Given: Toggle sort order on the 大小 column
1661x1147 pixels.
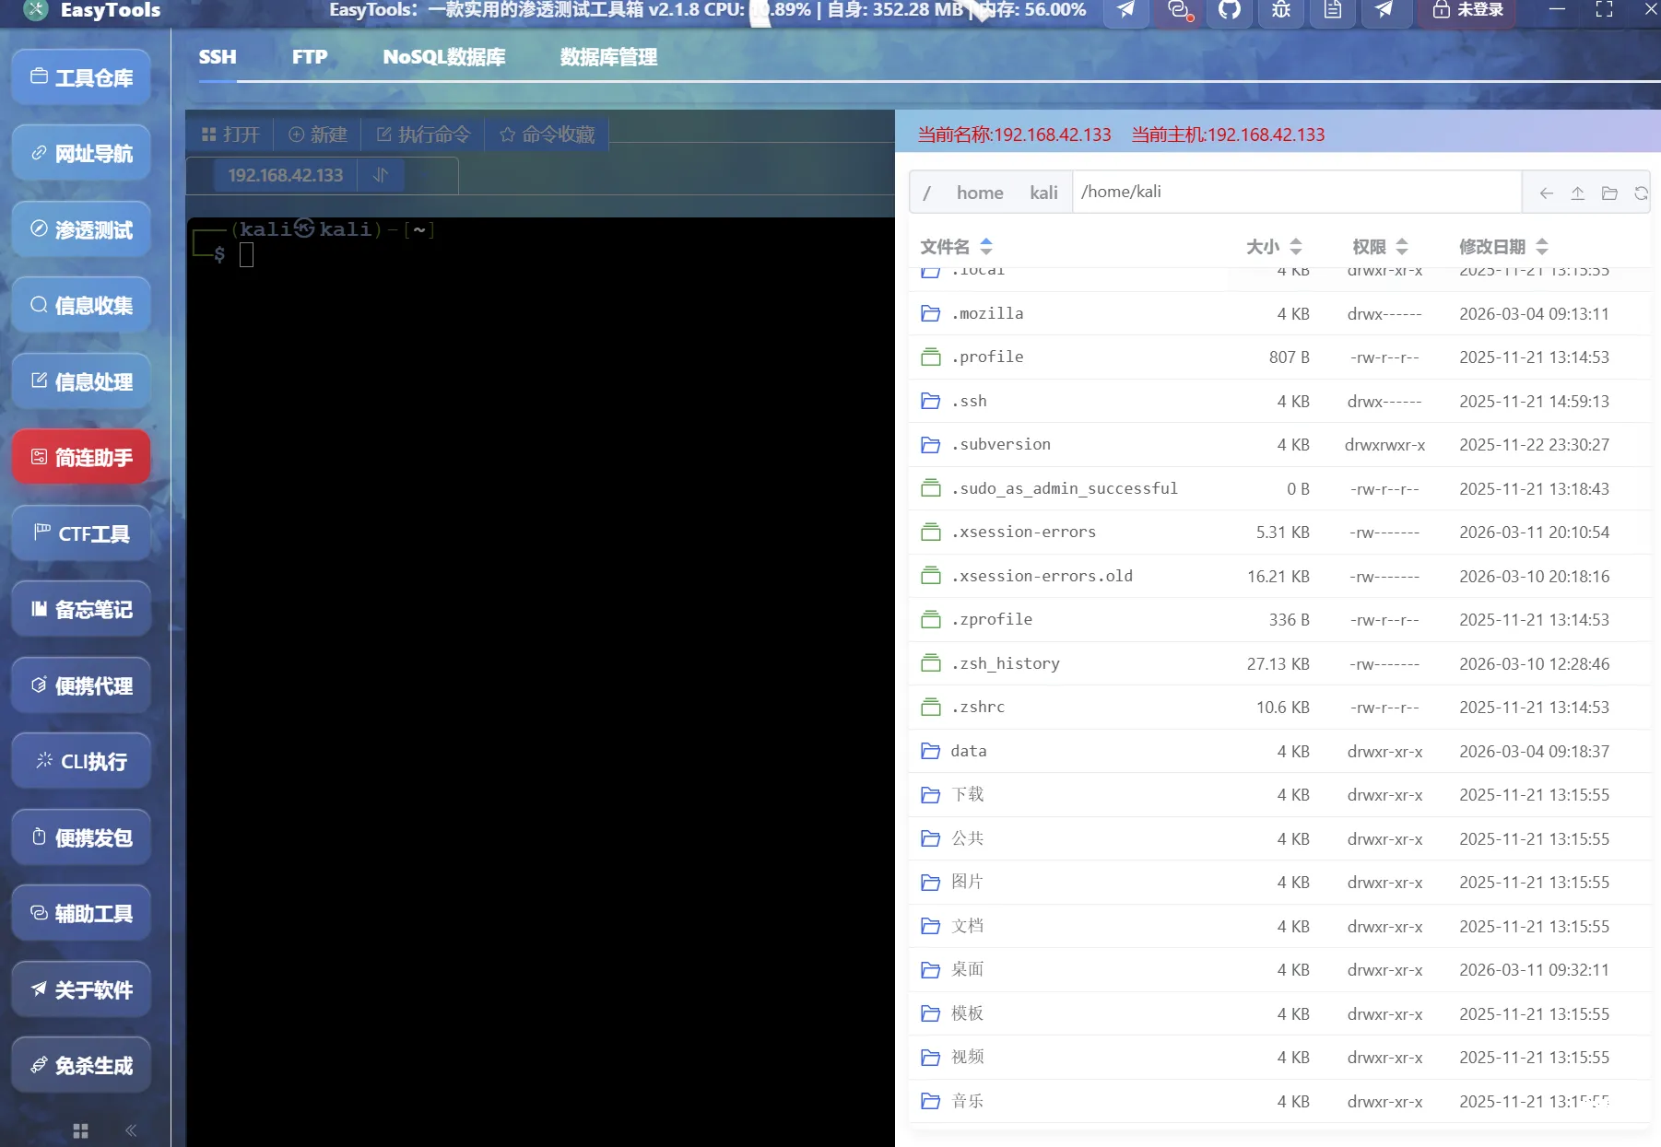Looking at the screenshot, I should click(x=1296, y=247).
